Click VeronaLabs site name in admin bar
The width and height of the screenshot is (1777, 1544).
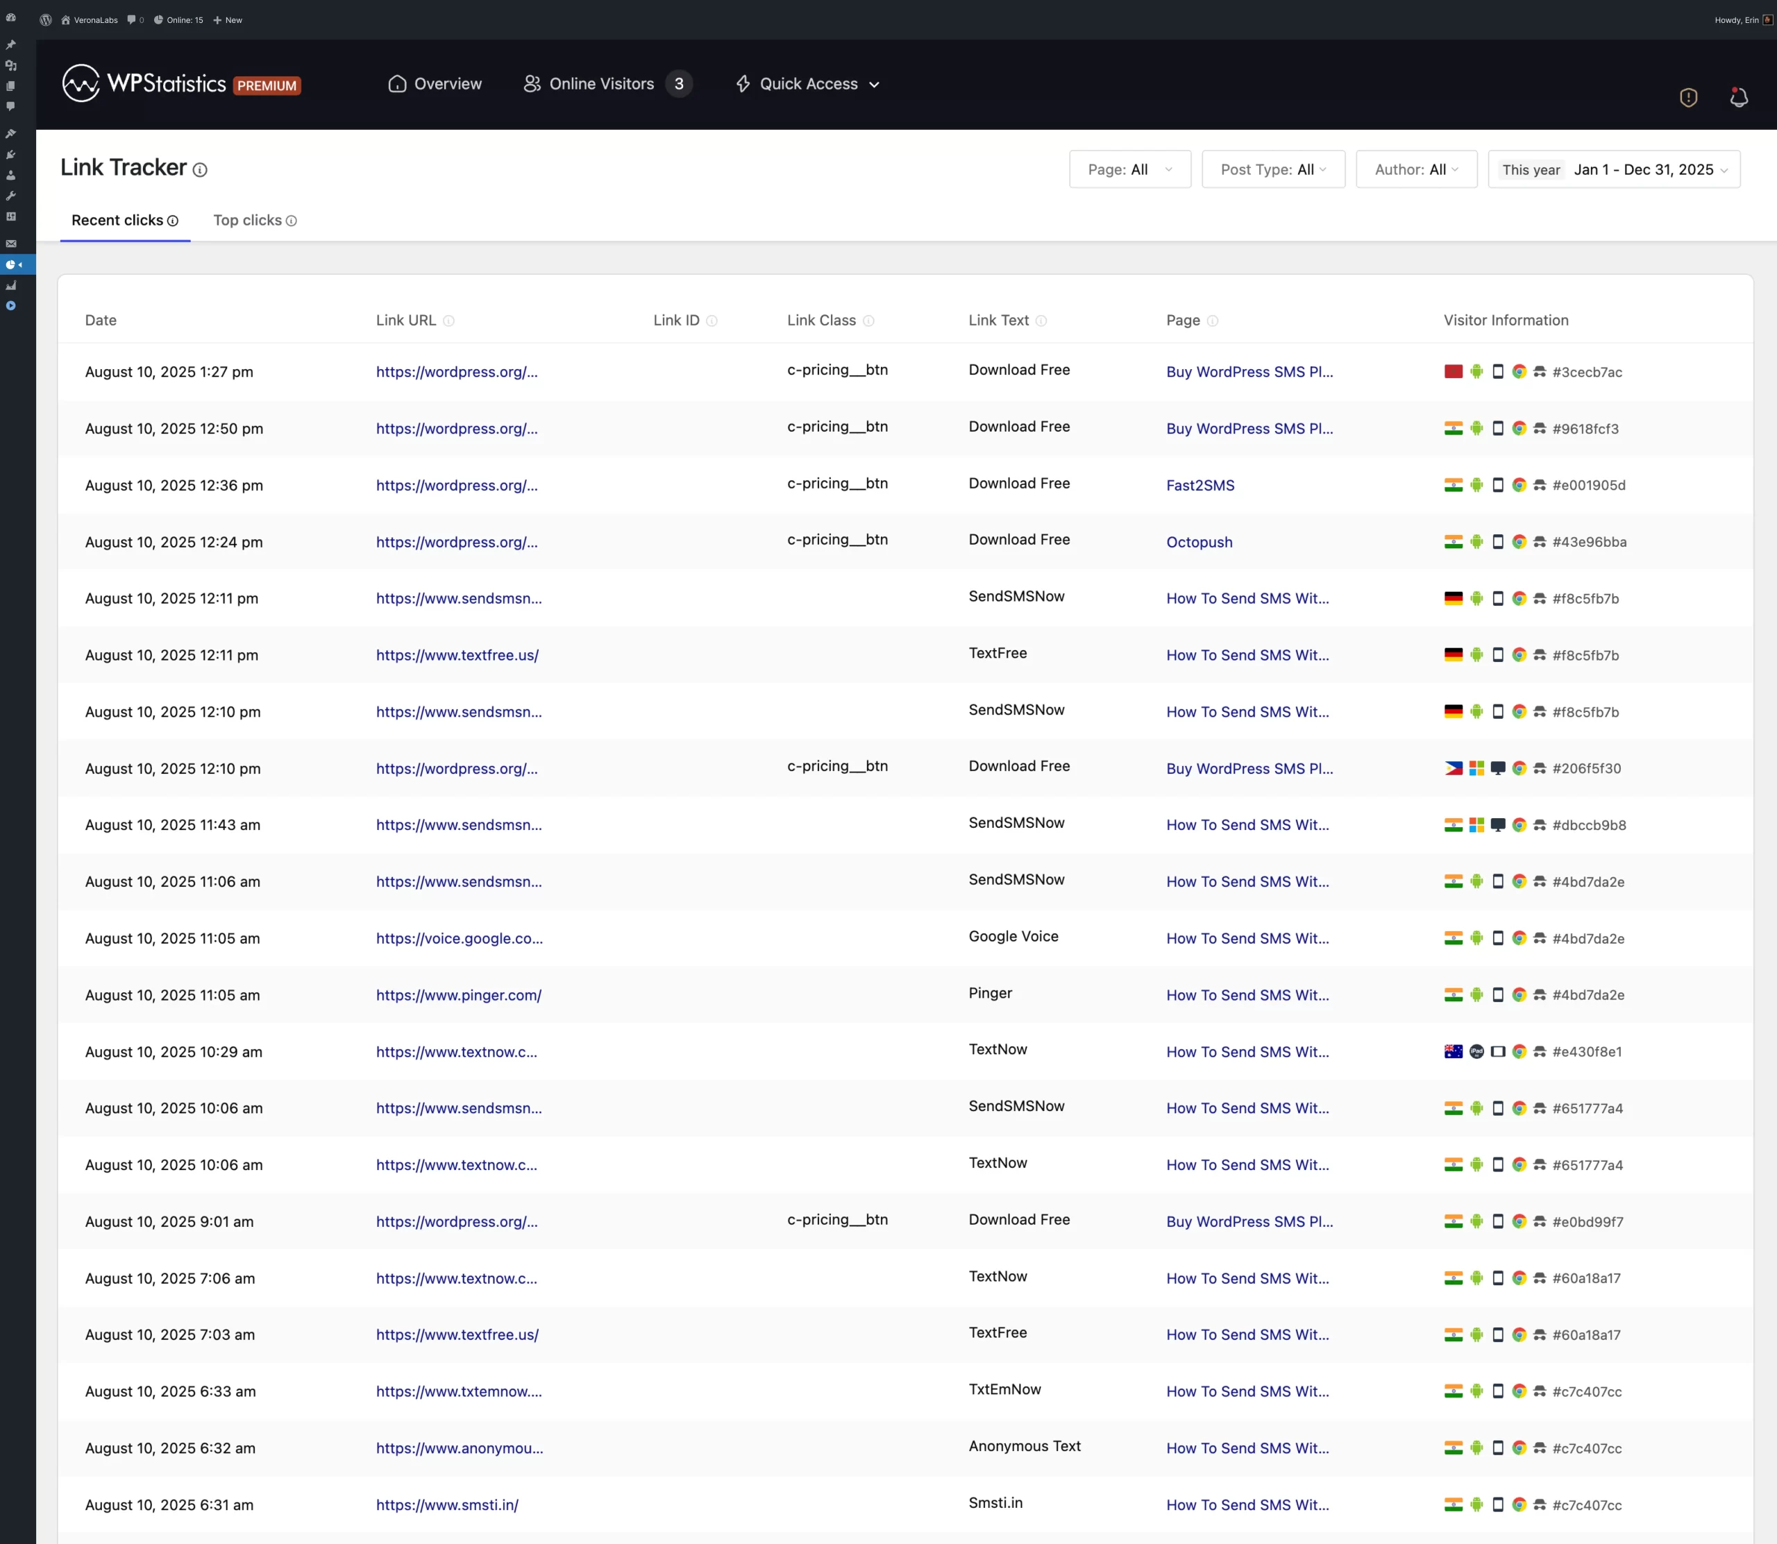coord(89,20)
